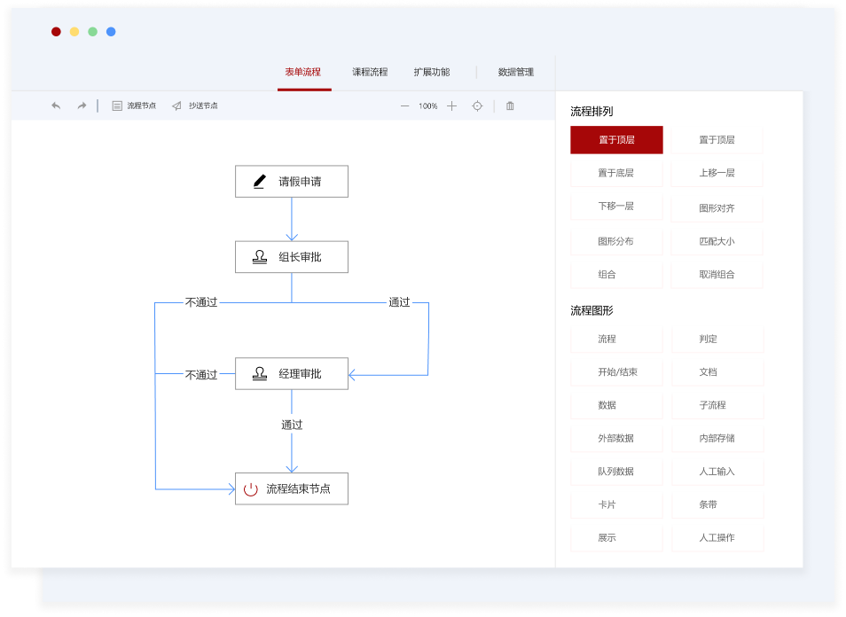Zoom in with the plus icon
846x617 pixels.
point(451,105)
